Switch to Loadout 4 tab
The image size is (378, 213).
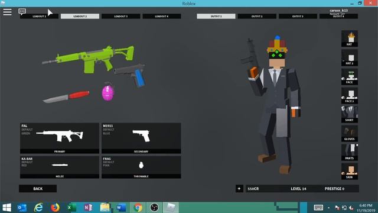coord(161,16)
